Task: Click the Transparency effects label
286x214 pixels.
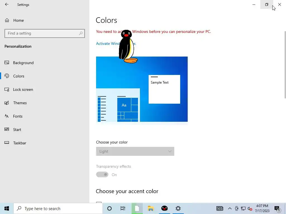Action: pos(113,166)
